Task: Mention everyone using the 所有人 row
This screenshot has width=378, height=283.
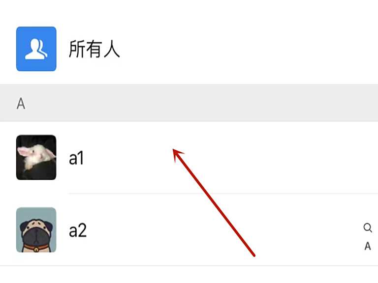Action: (x=189, y=49)
